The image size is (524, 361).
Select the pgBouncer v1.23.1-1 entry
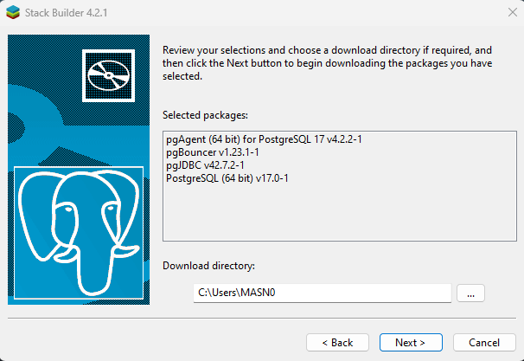click(x=212, y=152)
